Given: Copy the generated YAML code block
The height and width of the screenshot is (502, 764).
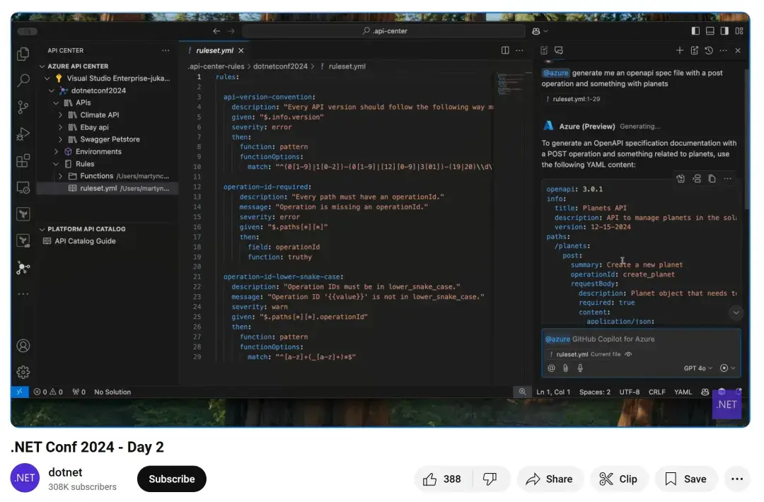Looking at the screenshot, I should click(x=712, y=179).
